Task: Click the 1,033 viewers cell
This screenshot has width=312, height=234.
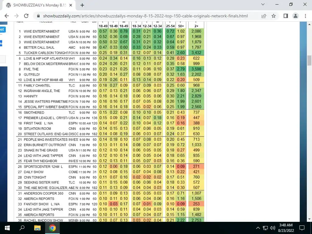Action: (x=196, y=145)
